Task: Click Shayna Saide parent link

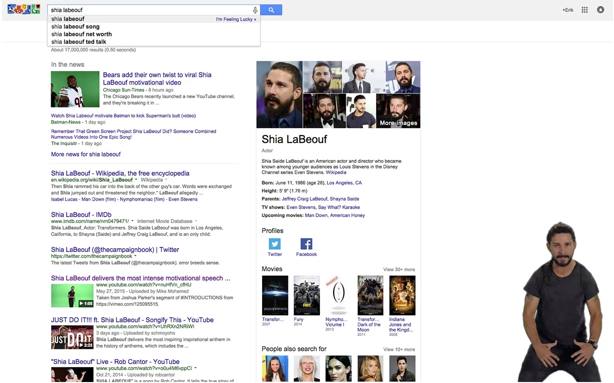Action: click(344, 199)
